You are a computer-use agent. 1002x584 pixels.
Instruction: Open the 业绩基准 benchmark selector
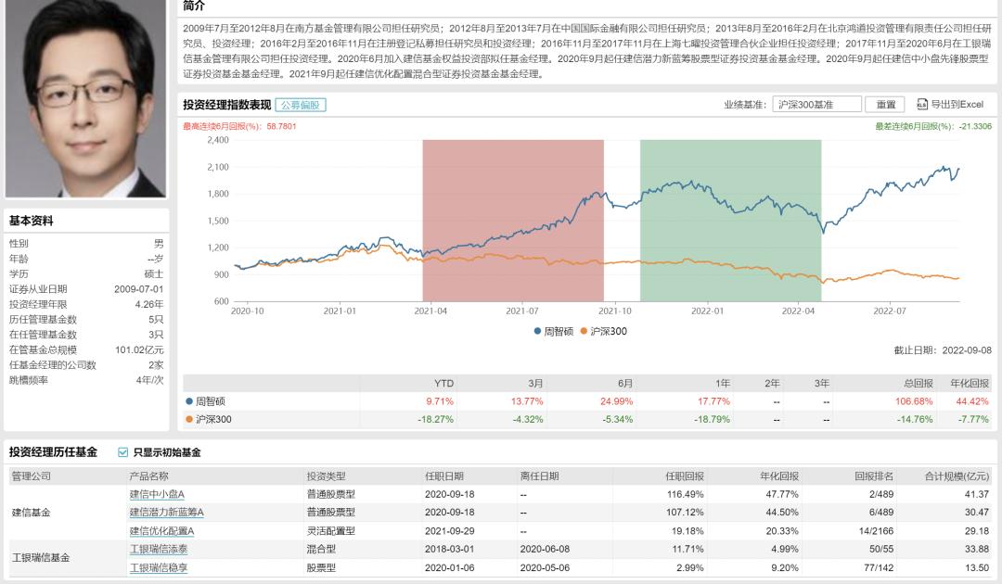click(816, 105)
